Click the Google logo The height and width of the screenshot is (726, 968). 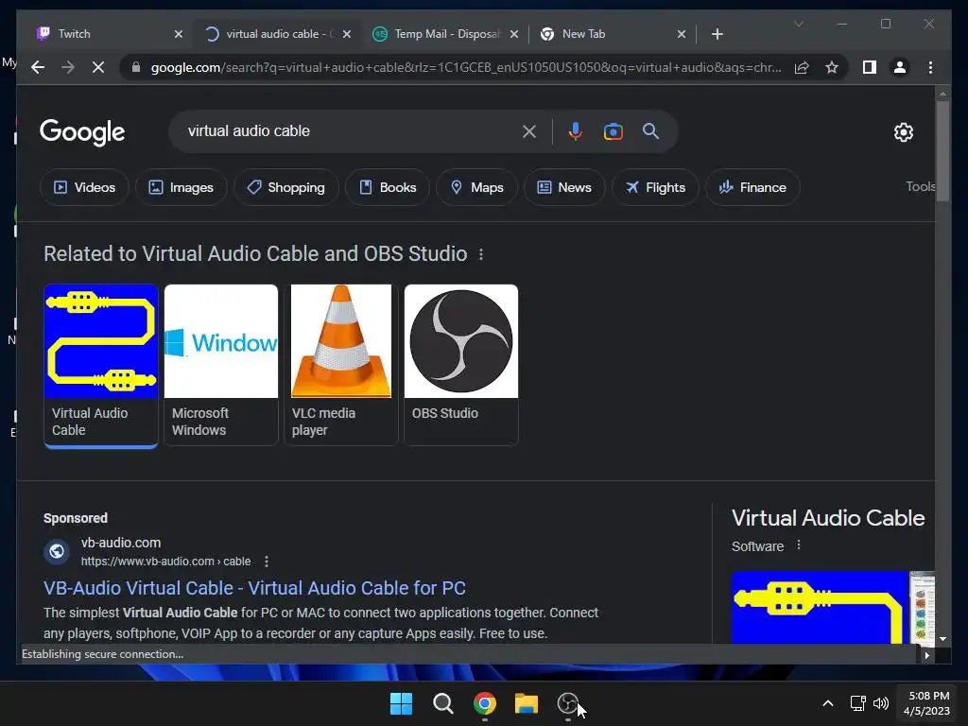[x=82, y=132]
